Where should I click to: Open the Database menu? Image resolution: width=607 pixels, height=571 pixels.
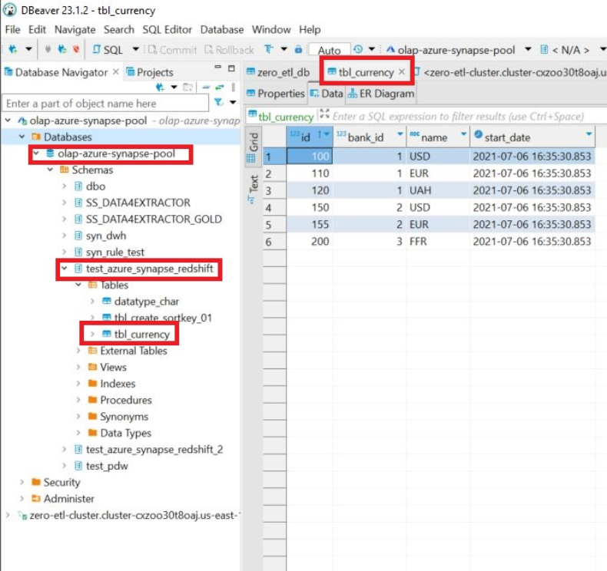222,29
